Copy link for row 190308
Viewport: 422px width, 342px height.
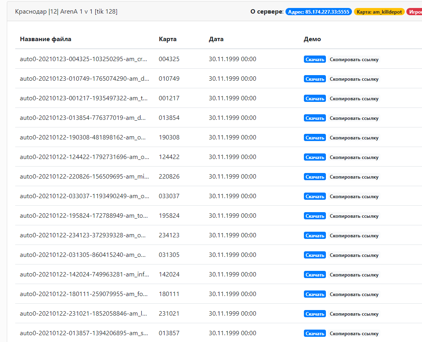(x=354, y=138)
